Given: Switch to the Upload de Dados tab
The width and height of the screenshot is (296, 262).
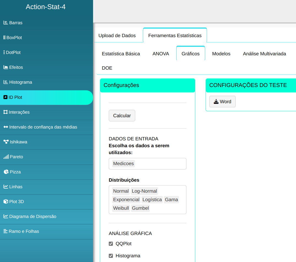Looking at the screenshot, I should 117,36.
